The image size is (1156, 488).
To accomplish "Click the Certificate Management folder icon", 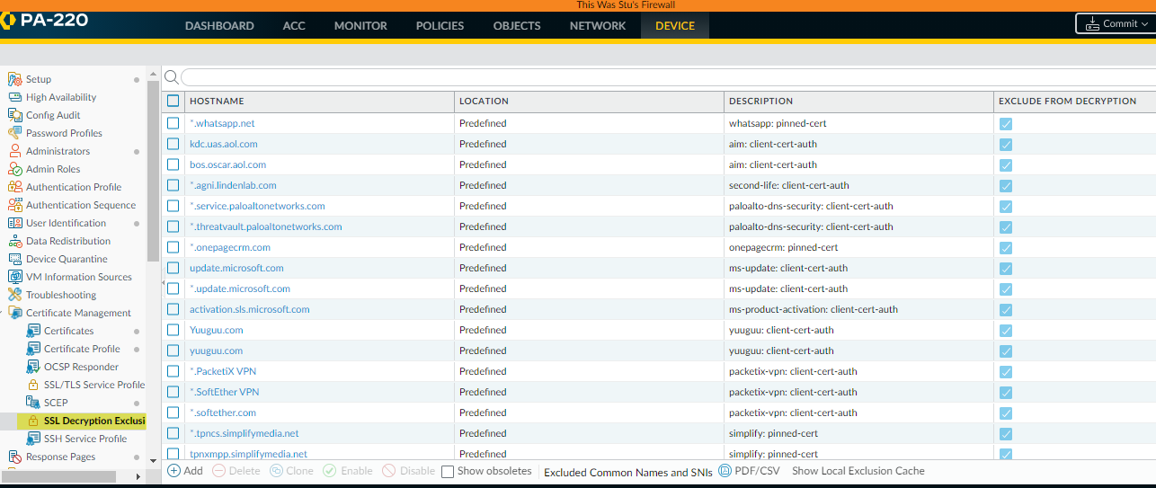I will [15, 313].
